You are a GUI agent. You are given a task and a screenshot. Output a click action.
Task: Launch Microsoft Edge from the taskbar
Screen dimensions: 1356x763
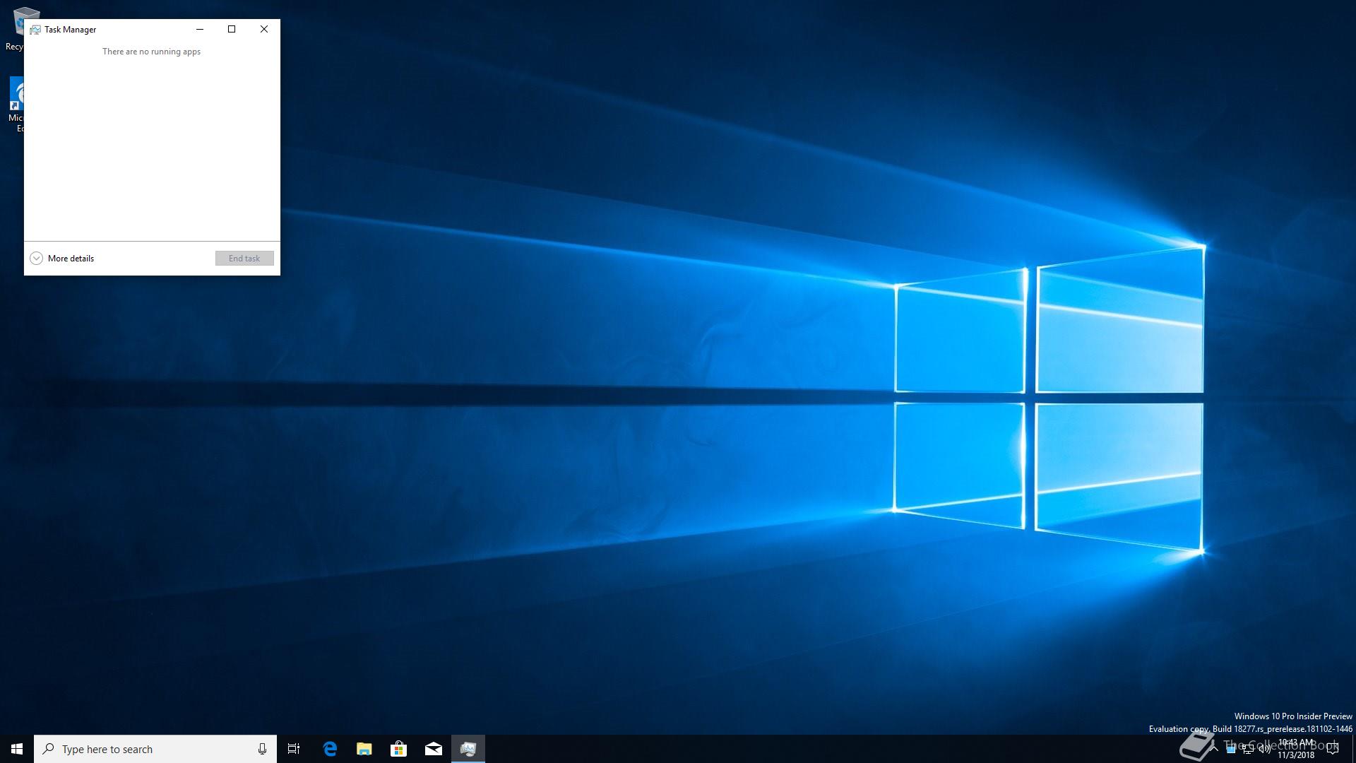pyautogui.click(x=330, y=749)
